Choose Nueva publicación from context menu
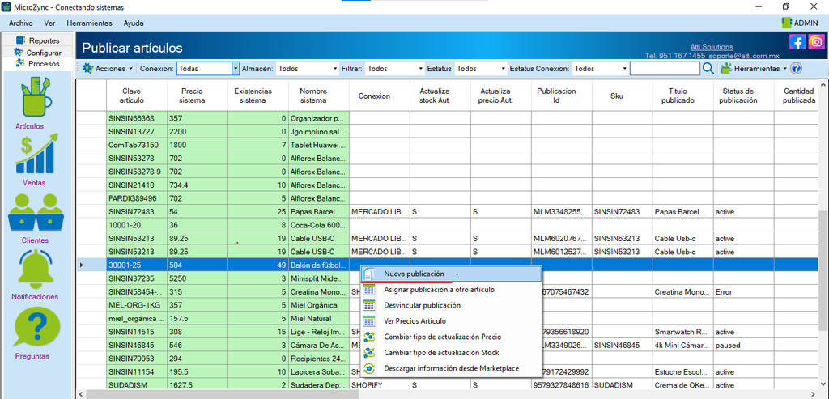829x399 pixels. coord(451,274)
